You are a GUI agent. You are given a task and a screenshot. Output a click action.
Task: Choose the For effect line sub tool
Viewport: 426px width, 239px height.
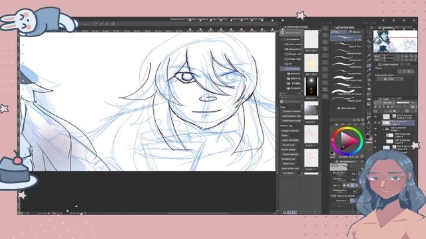[346, 79]
